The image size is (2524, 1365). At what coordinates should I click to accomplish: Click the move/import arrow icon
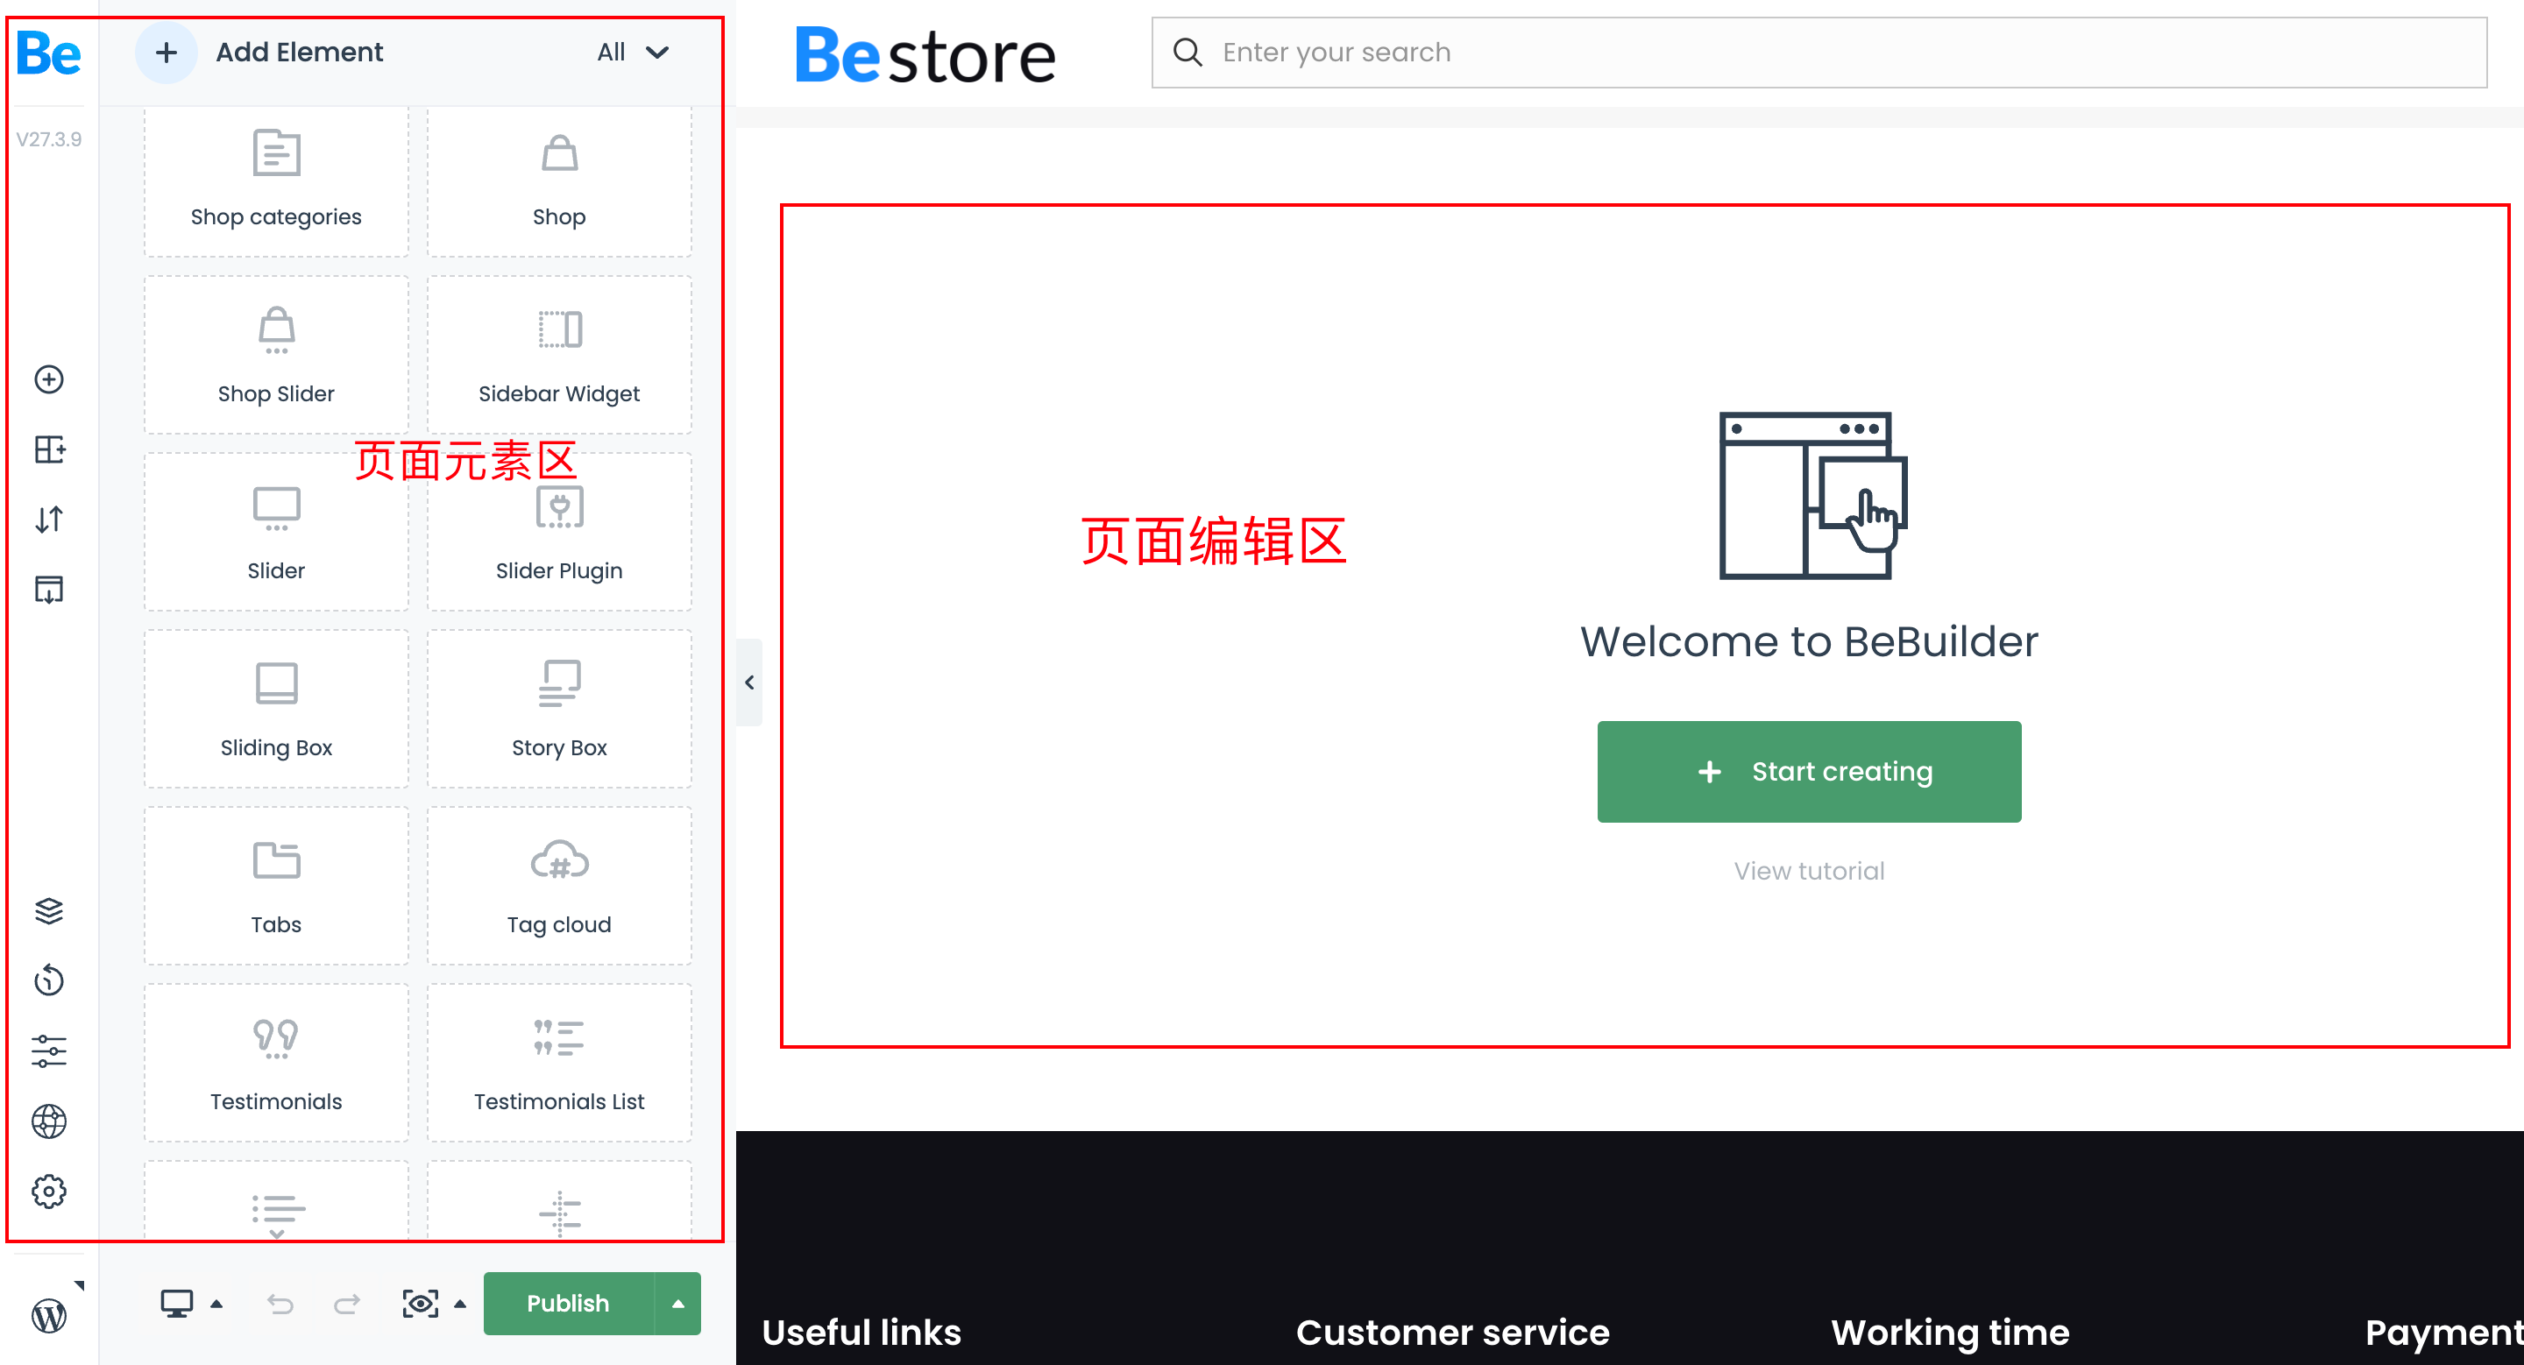pos(49,514)
